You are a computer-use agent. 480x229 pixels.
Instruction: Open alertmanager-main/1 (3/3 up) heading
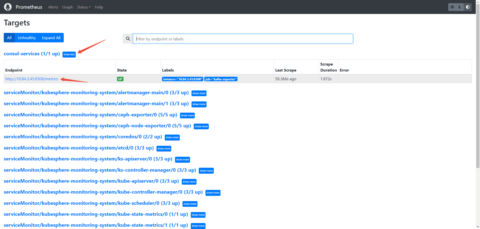96,103
